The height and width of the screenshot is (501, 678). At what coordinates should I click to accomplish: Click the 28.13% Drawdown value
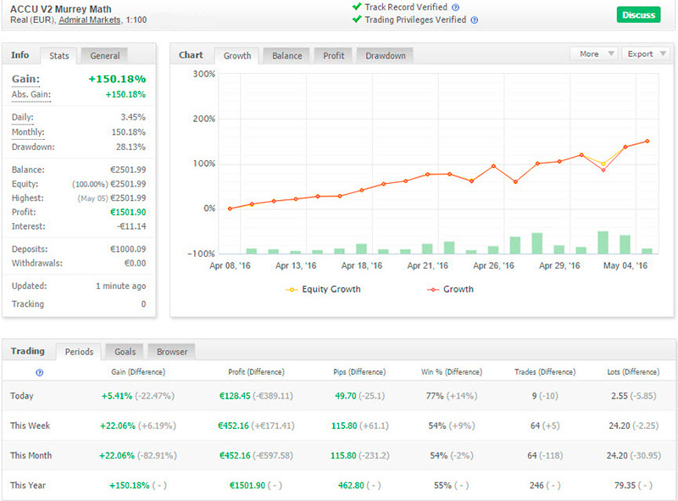(x=131, y=148)
